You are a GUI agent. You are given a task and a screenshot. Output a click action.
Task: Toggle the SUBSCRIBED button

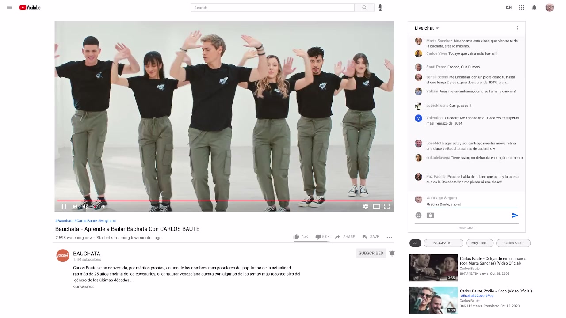pos(371,253)
